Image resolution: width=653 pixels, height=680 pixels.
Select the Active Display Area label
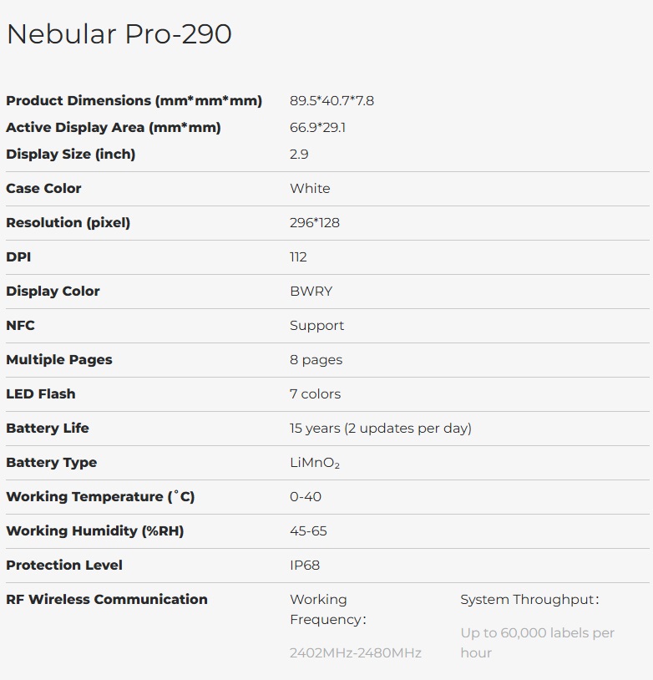pyautogui.click(x=113, y=128)
